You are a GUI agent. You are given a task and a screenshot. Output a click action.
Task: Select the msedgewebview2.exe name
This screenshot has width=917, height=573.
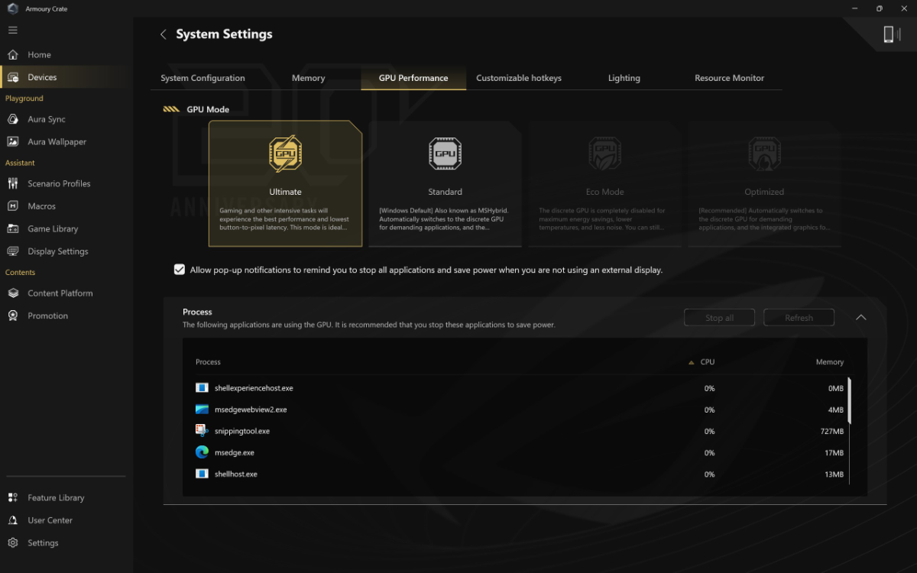click(251, 410)
